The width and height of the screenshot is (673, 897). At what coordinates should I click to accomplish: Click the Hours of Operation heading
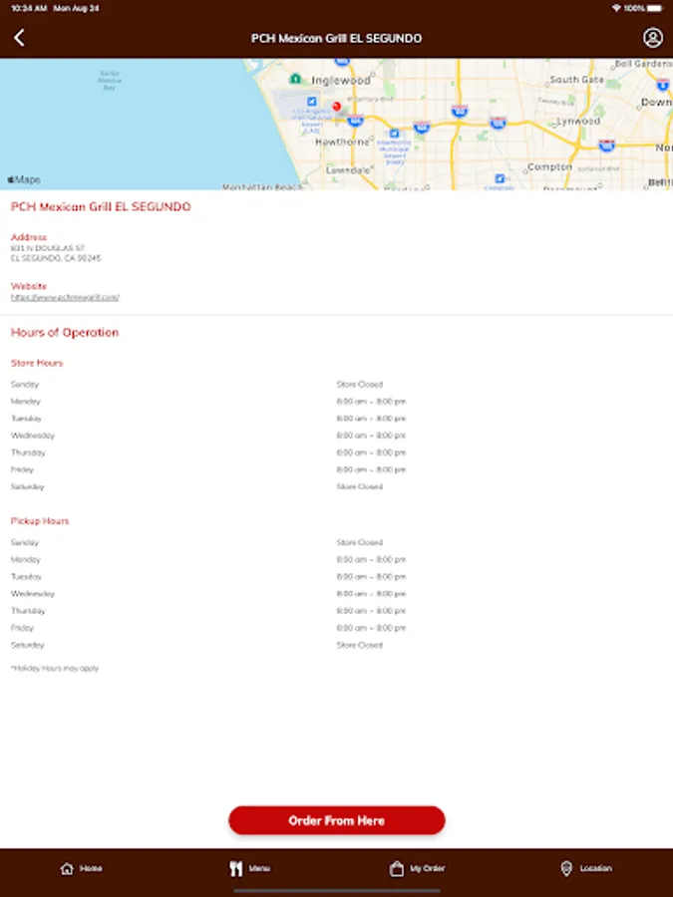pyautogui.click(x=65, y=333)
